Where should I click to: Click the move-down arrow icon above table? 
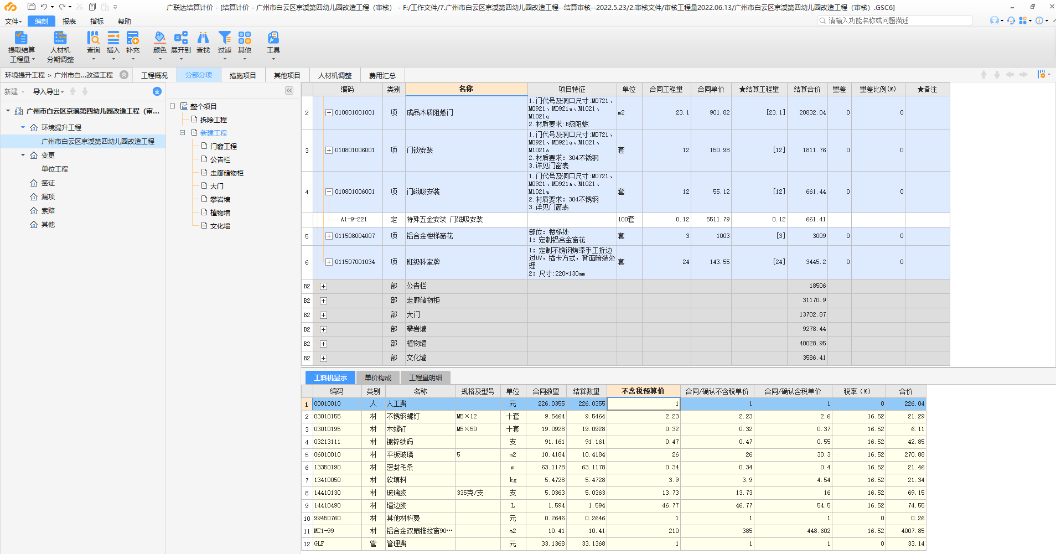pos(997,75)
